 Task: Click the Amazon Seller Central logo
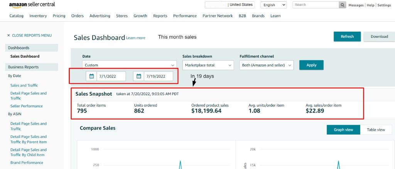32,5
